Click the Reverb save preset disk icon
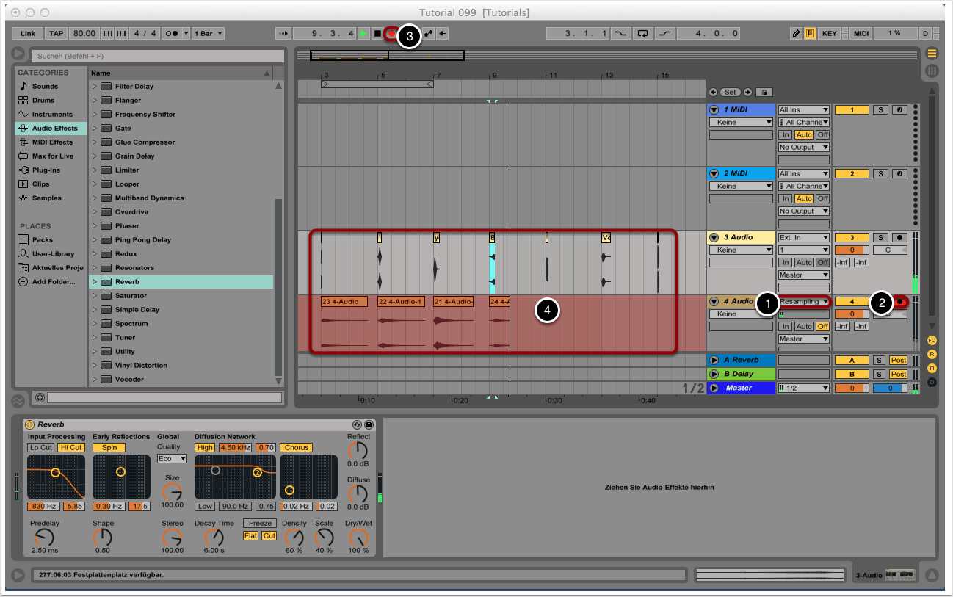Screen dimensions: 953x597 click(x=369, y=424)
